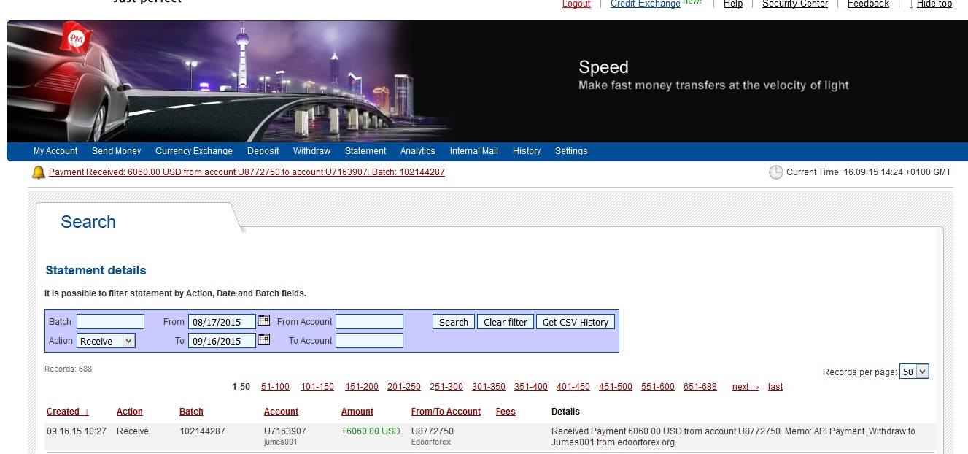Go to records page 301-350
The width and height of the screenshot is (968, 454).
(489, 387)
